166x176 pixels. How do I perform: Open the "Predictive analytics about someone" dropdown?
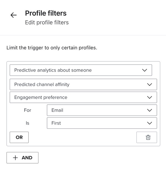point(81,70)
